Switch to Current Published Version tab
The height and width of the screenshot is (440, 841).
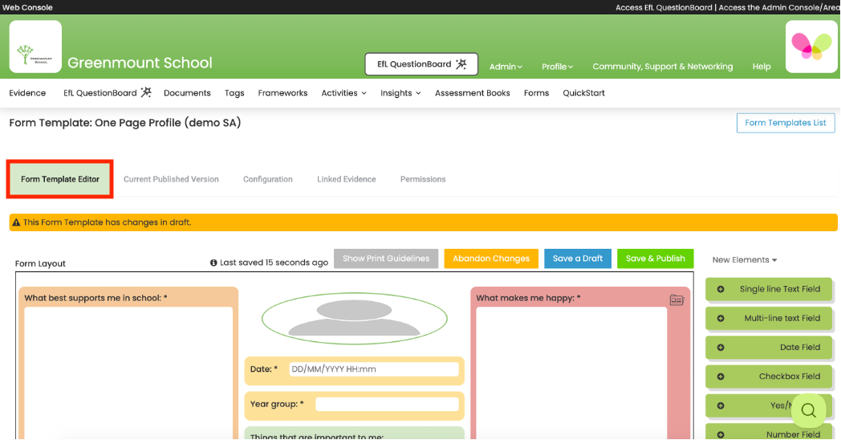click(171, 179)
